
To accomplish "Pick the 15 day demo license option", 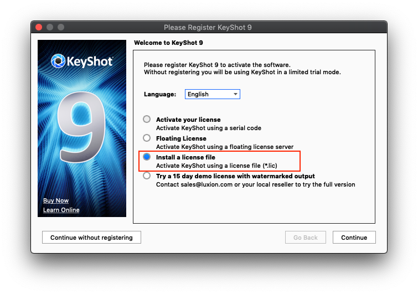I will tap(146, 176).
